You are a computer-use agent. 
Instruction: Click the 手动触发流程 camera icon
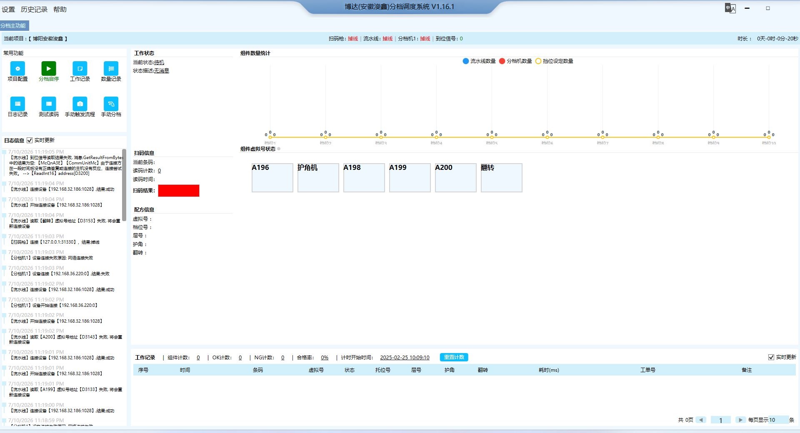click(80, 104)
